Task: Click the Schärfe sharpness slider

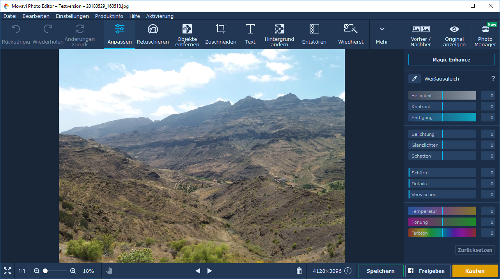Action: [442, 172]
